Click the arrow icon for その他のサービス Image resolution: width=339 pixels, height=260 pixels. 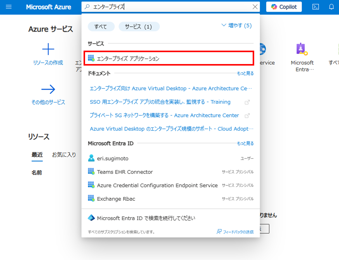tap(48, 89)
